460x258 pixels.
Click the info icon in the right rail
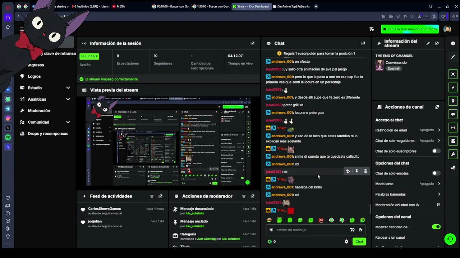(453, 43)
